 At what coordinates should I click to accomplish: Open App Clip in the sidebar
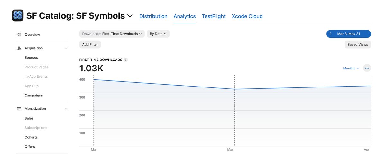click(32, 86)
